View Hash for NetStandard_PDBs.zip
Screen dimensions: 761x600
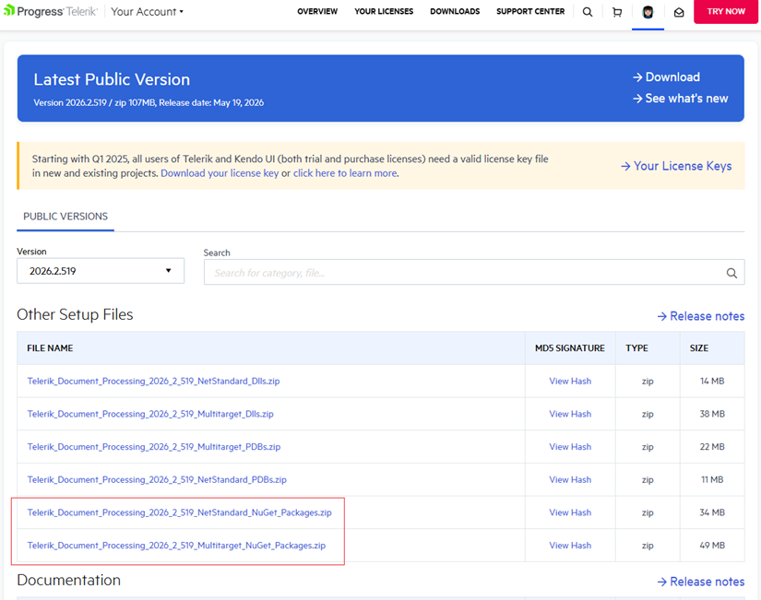pos(570,479)
